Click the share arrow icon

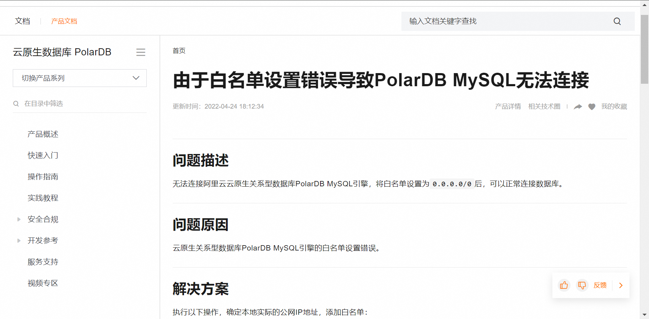[x=578, y=106]
